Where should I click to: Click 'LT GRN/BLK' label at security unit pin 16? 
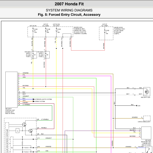point(26,105)
